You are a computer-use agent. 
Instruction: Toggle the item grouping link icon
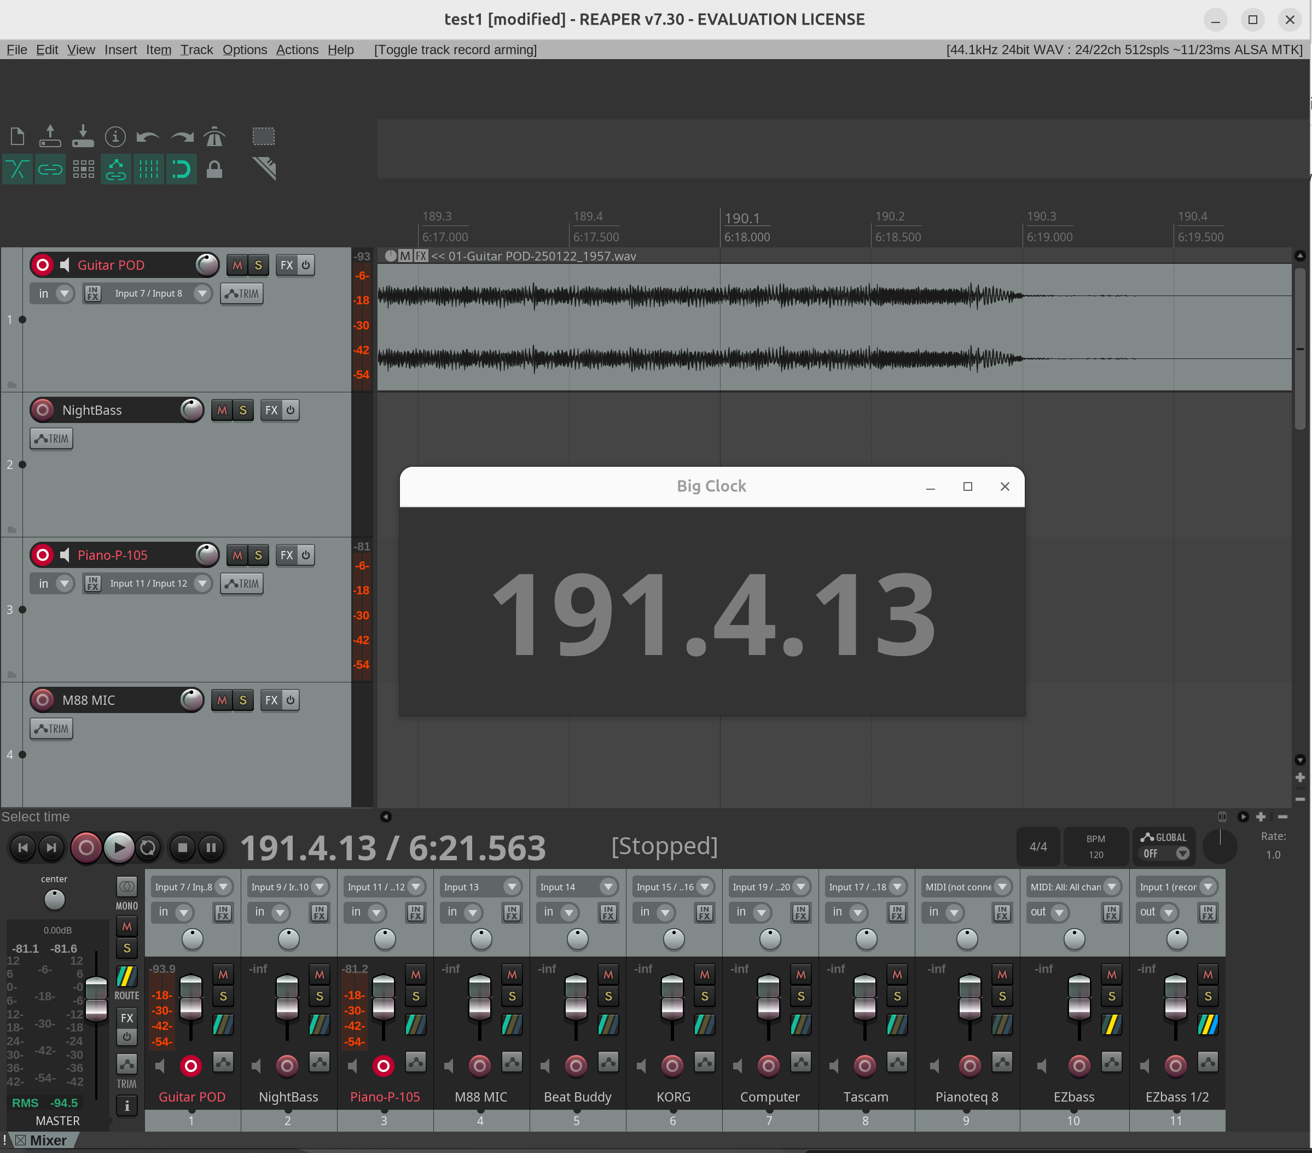(x=50, y=170)
